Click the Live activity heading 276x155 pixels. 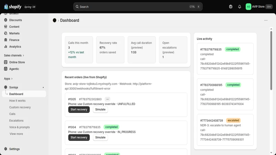pos(204,39)
